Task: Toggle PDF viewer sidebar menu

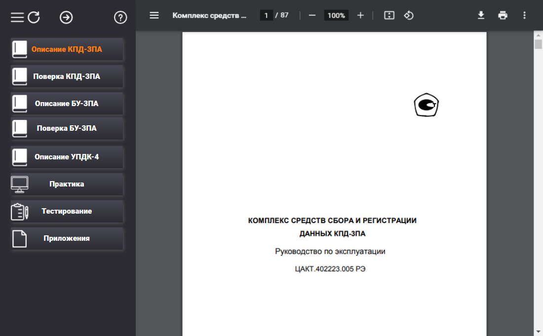Action: [154, 15]
